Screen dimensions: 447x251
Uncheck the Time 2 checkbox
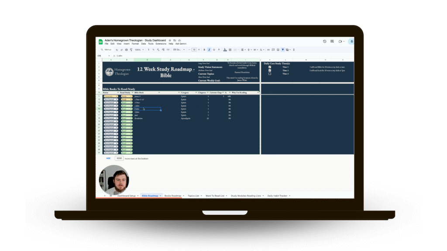pos(270,70)
